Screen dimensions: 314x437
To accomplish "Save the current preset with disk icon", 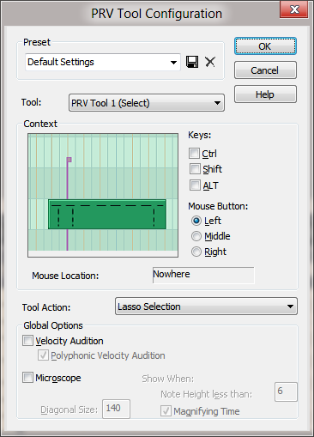I will pos(192,62).
